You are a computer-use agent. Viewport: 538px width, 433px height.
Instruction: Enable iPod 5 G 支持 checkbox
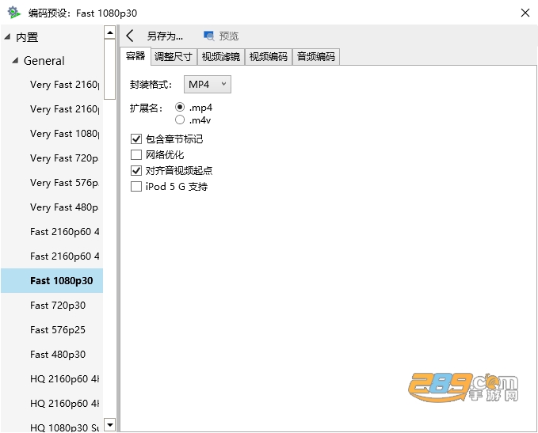click(x=136, y=187)
